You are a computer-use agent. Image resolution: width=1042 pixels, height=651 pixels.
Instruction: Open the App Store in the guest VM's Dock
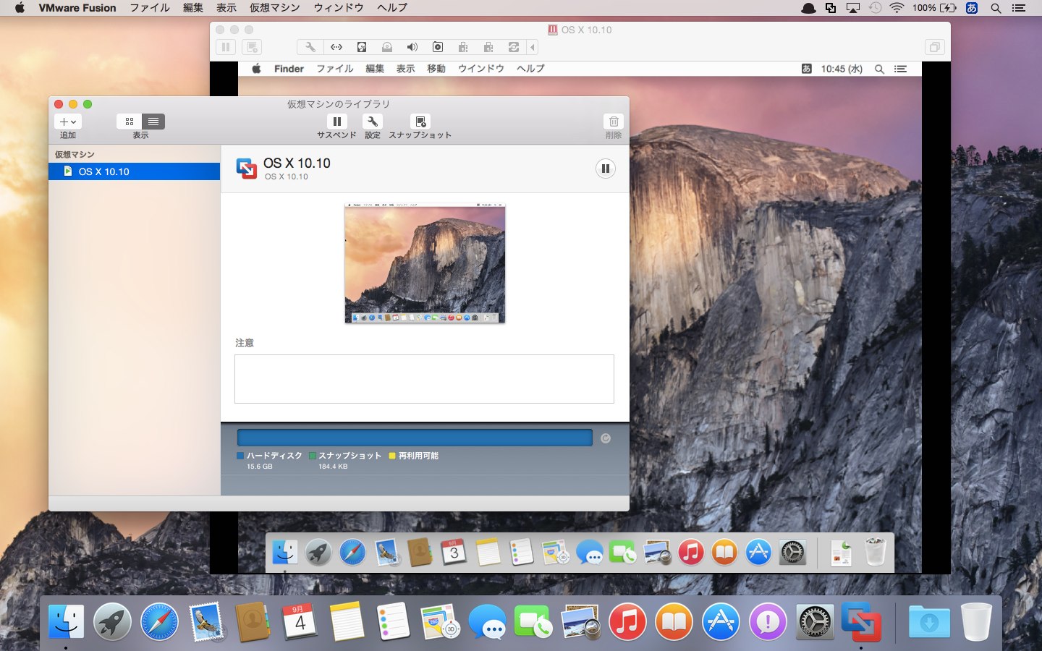(x=758, y=553)
